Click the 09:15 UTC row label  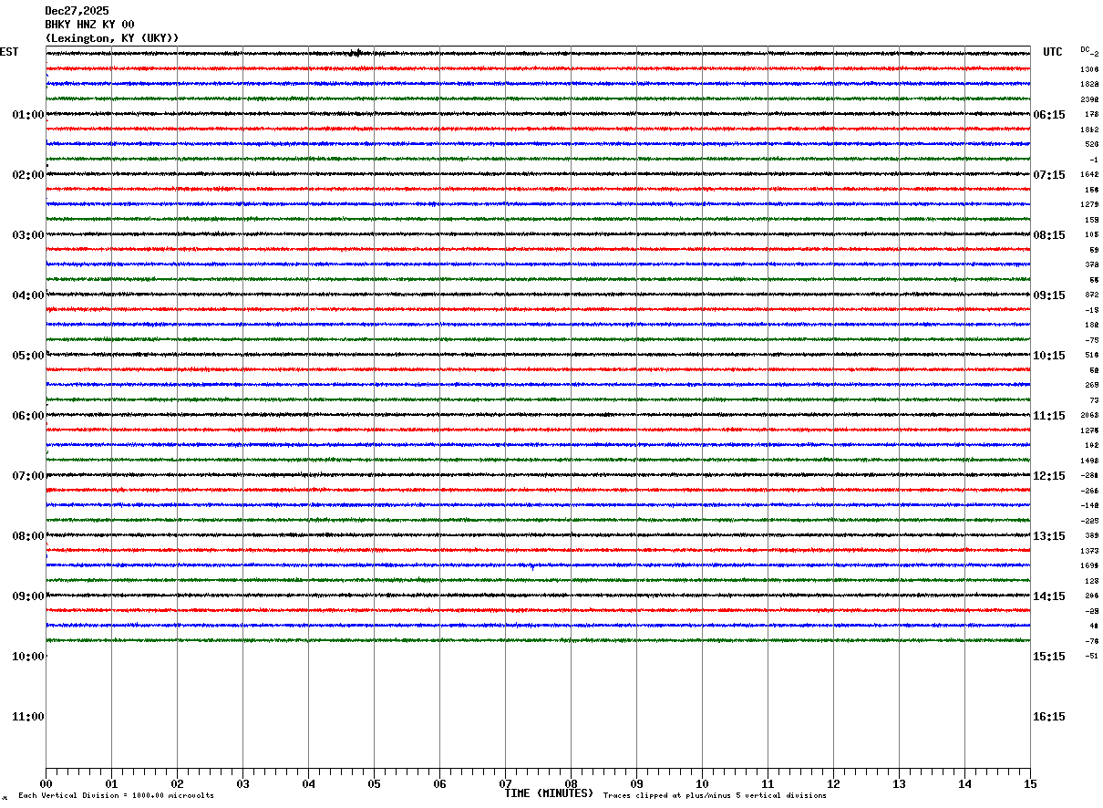tap(1049, 295)
